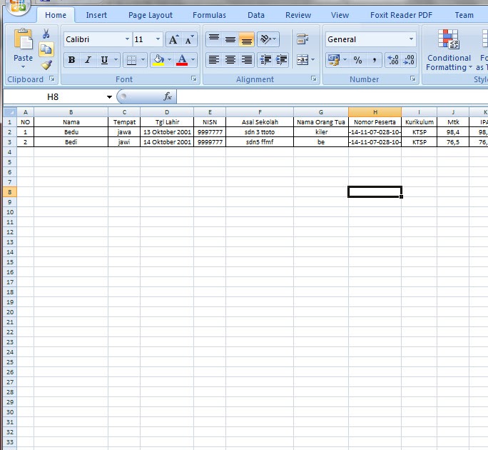The height and width of the screenshot is (450, 488).
Task: Align text left
Action: coord(214,60)
